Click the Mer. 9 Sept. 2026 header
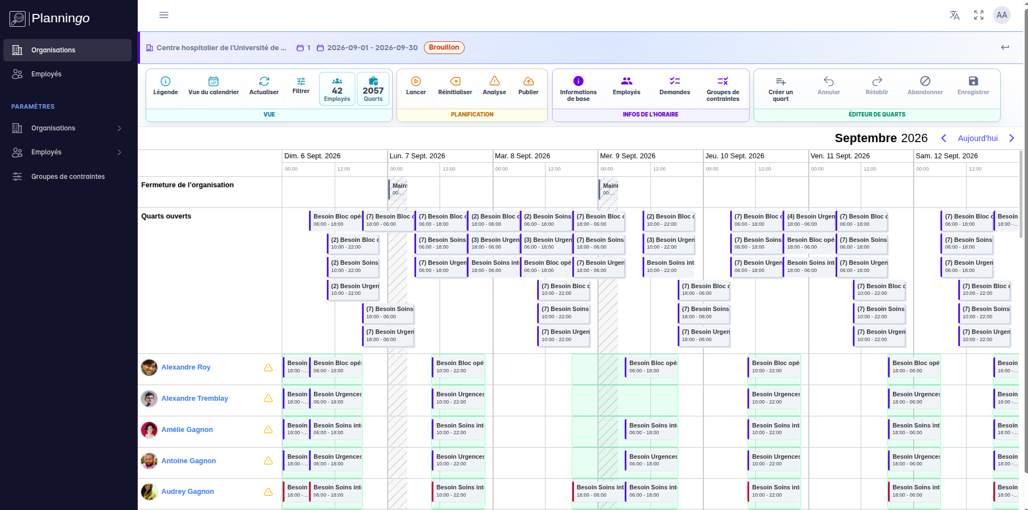Screen dimensions: 1028x510 click(628, 156)
